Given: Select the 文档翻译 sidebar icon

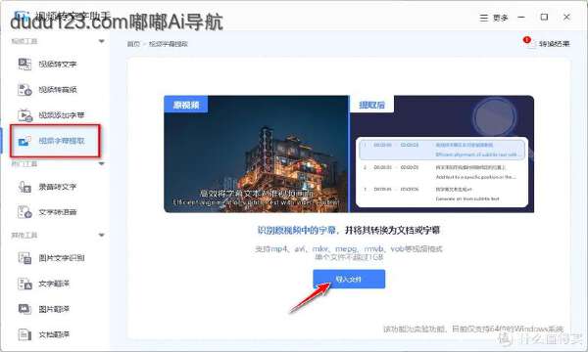Looking at the screenshot, I should pyautogui.click(x=24, y=334).
